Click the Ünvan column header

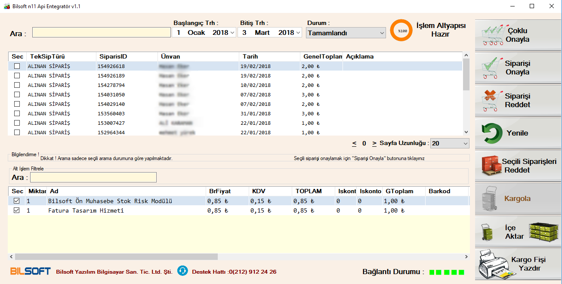[x=198, y=56]
